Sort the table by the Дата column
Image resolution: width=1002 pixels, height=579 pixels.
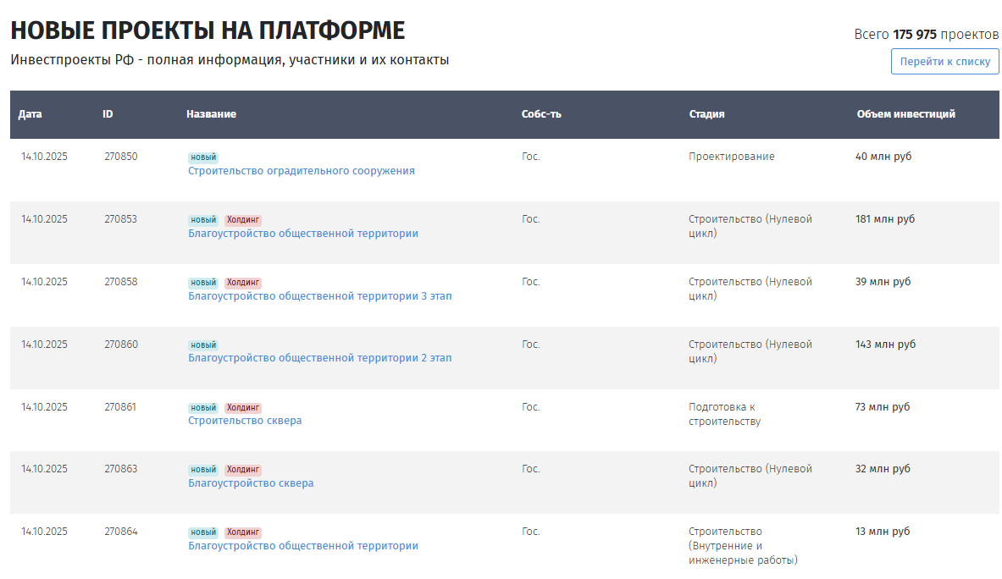pos(30,113)
